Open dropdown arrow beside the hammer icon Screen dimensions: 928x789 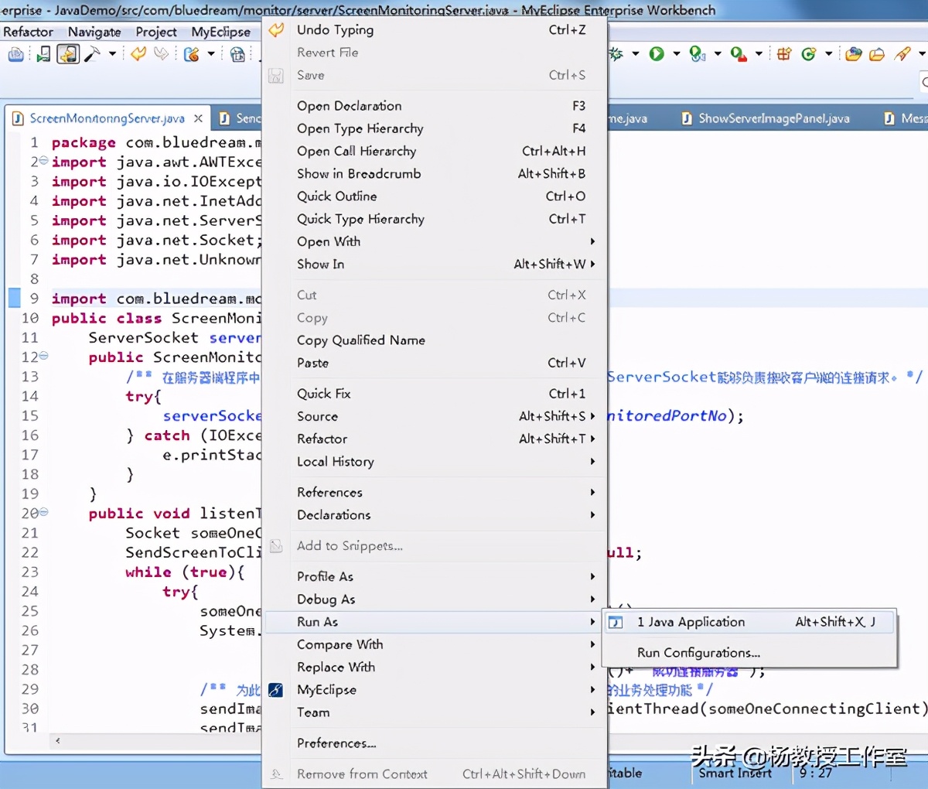pos(112,53)
